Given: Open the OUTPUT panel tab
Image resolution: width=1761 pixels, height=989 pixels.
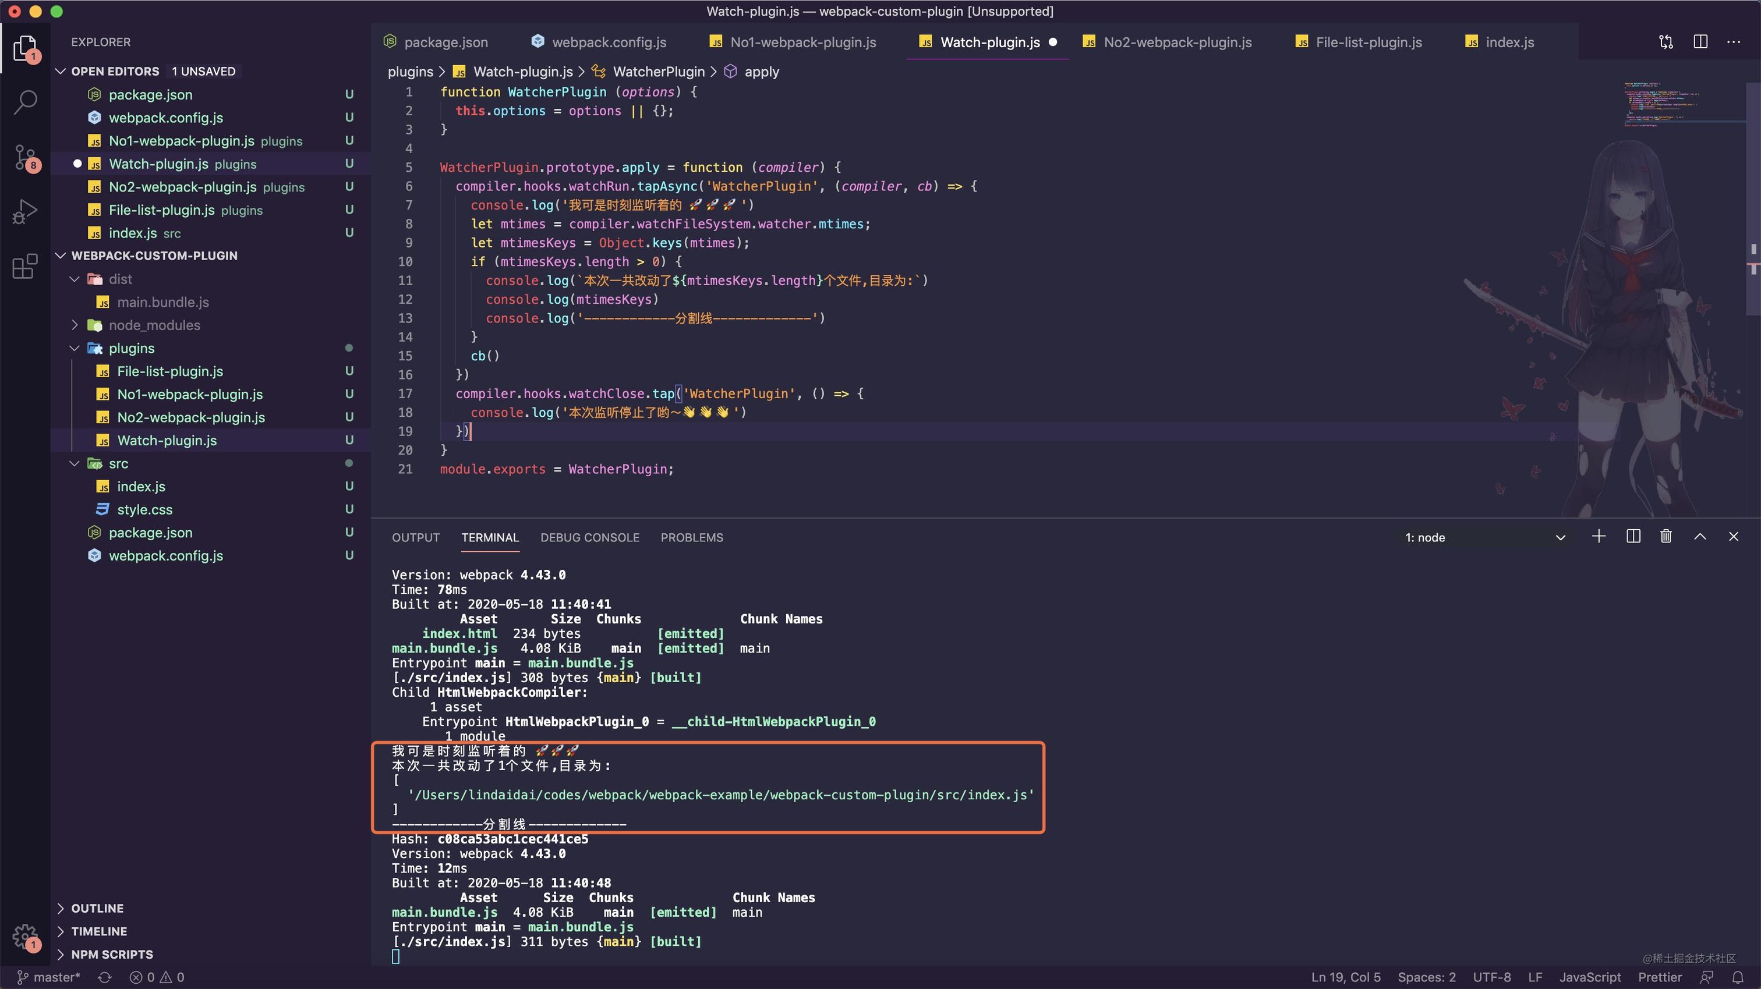Looking at the screenshot, I should point(416,537).
